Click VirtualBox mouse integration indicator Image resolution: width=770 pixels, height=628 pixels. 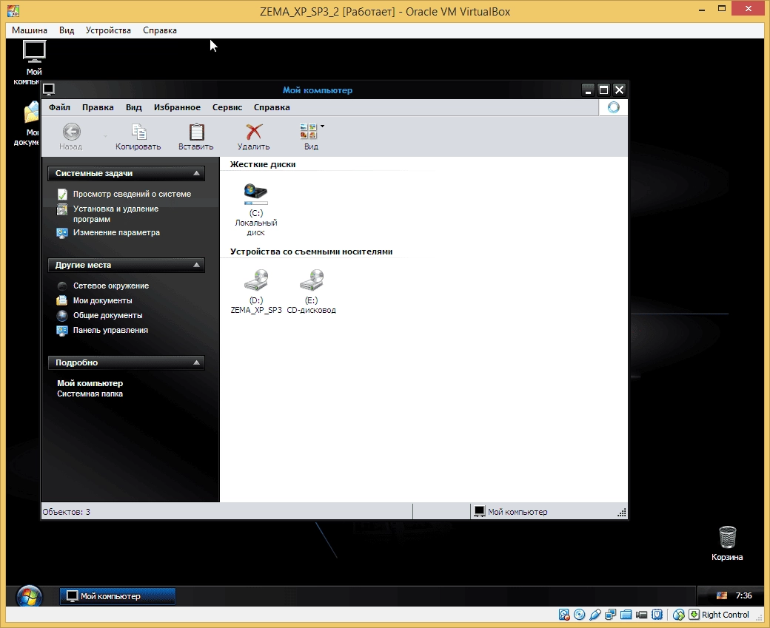pos(679,615)
